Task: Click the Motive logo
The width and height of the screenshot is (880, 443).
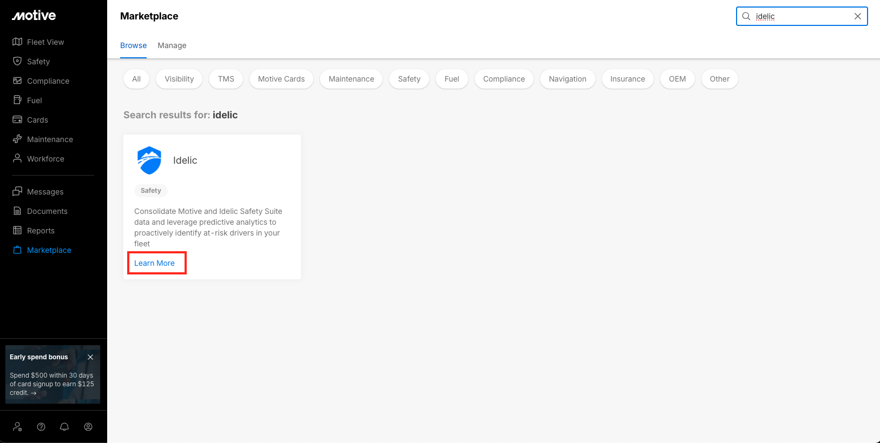Action: click(x=34, y=16)
